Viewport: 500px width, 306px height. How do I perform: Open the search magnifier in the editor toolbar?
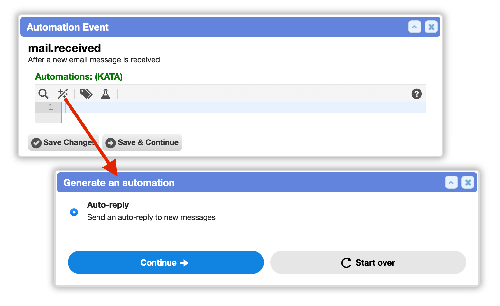[x=43, y=94]
